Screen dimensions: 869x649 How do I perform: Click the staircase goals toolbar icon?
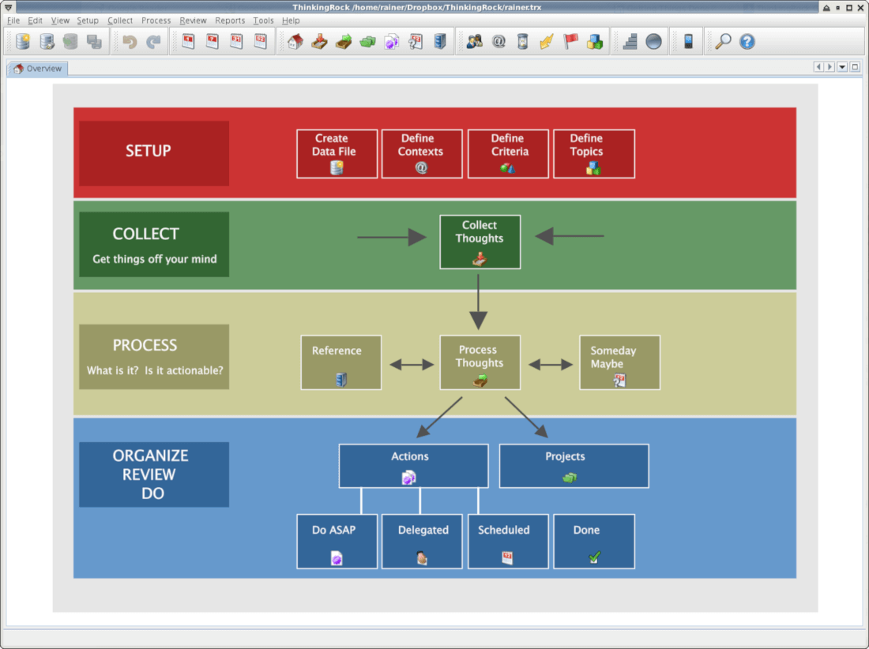coord(630,42)
